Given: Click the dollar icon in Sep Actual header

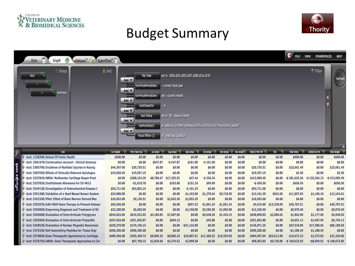Looking at the screenshot, I should pos(197,151).
